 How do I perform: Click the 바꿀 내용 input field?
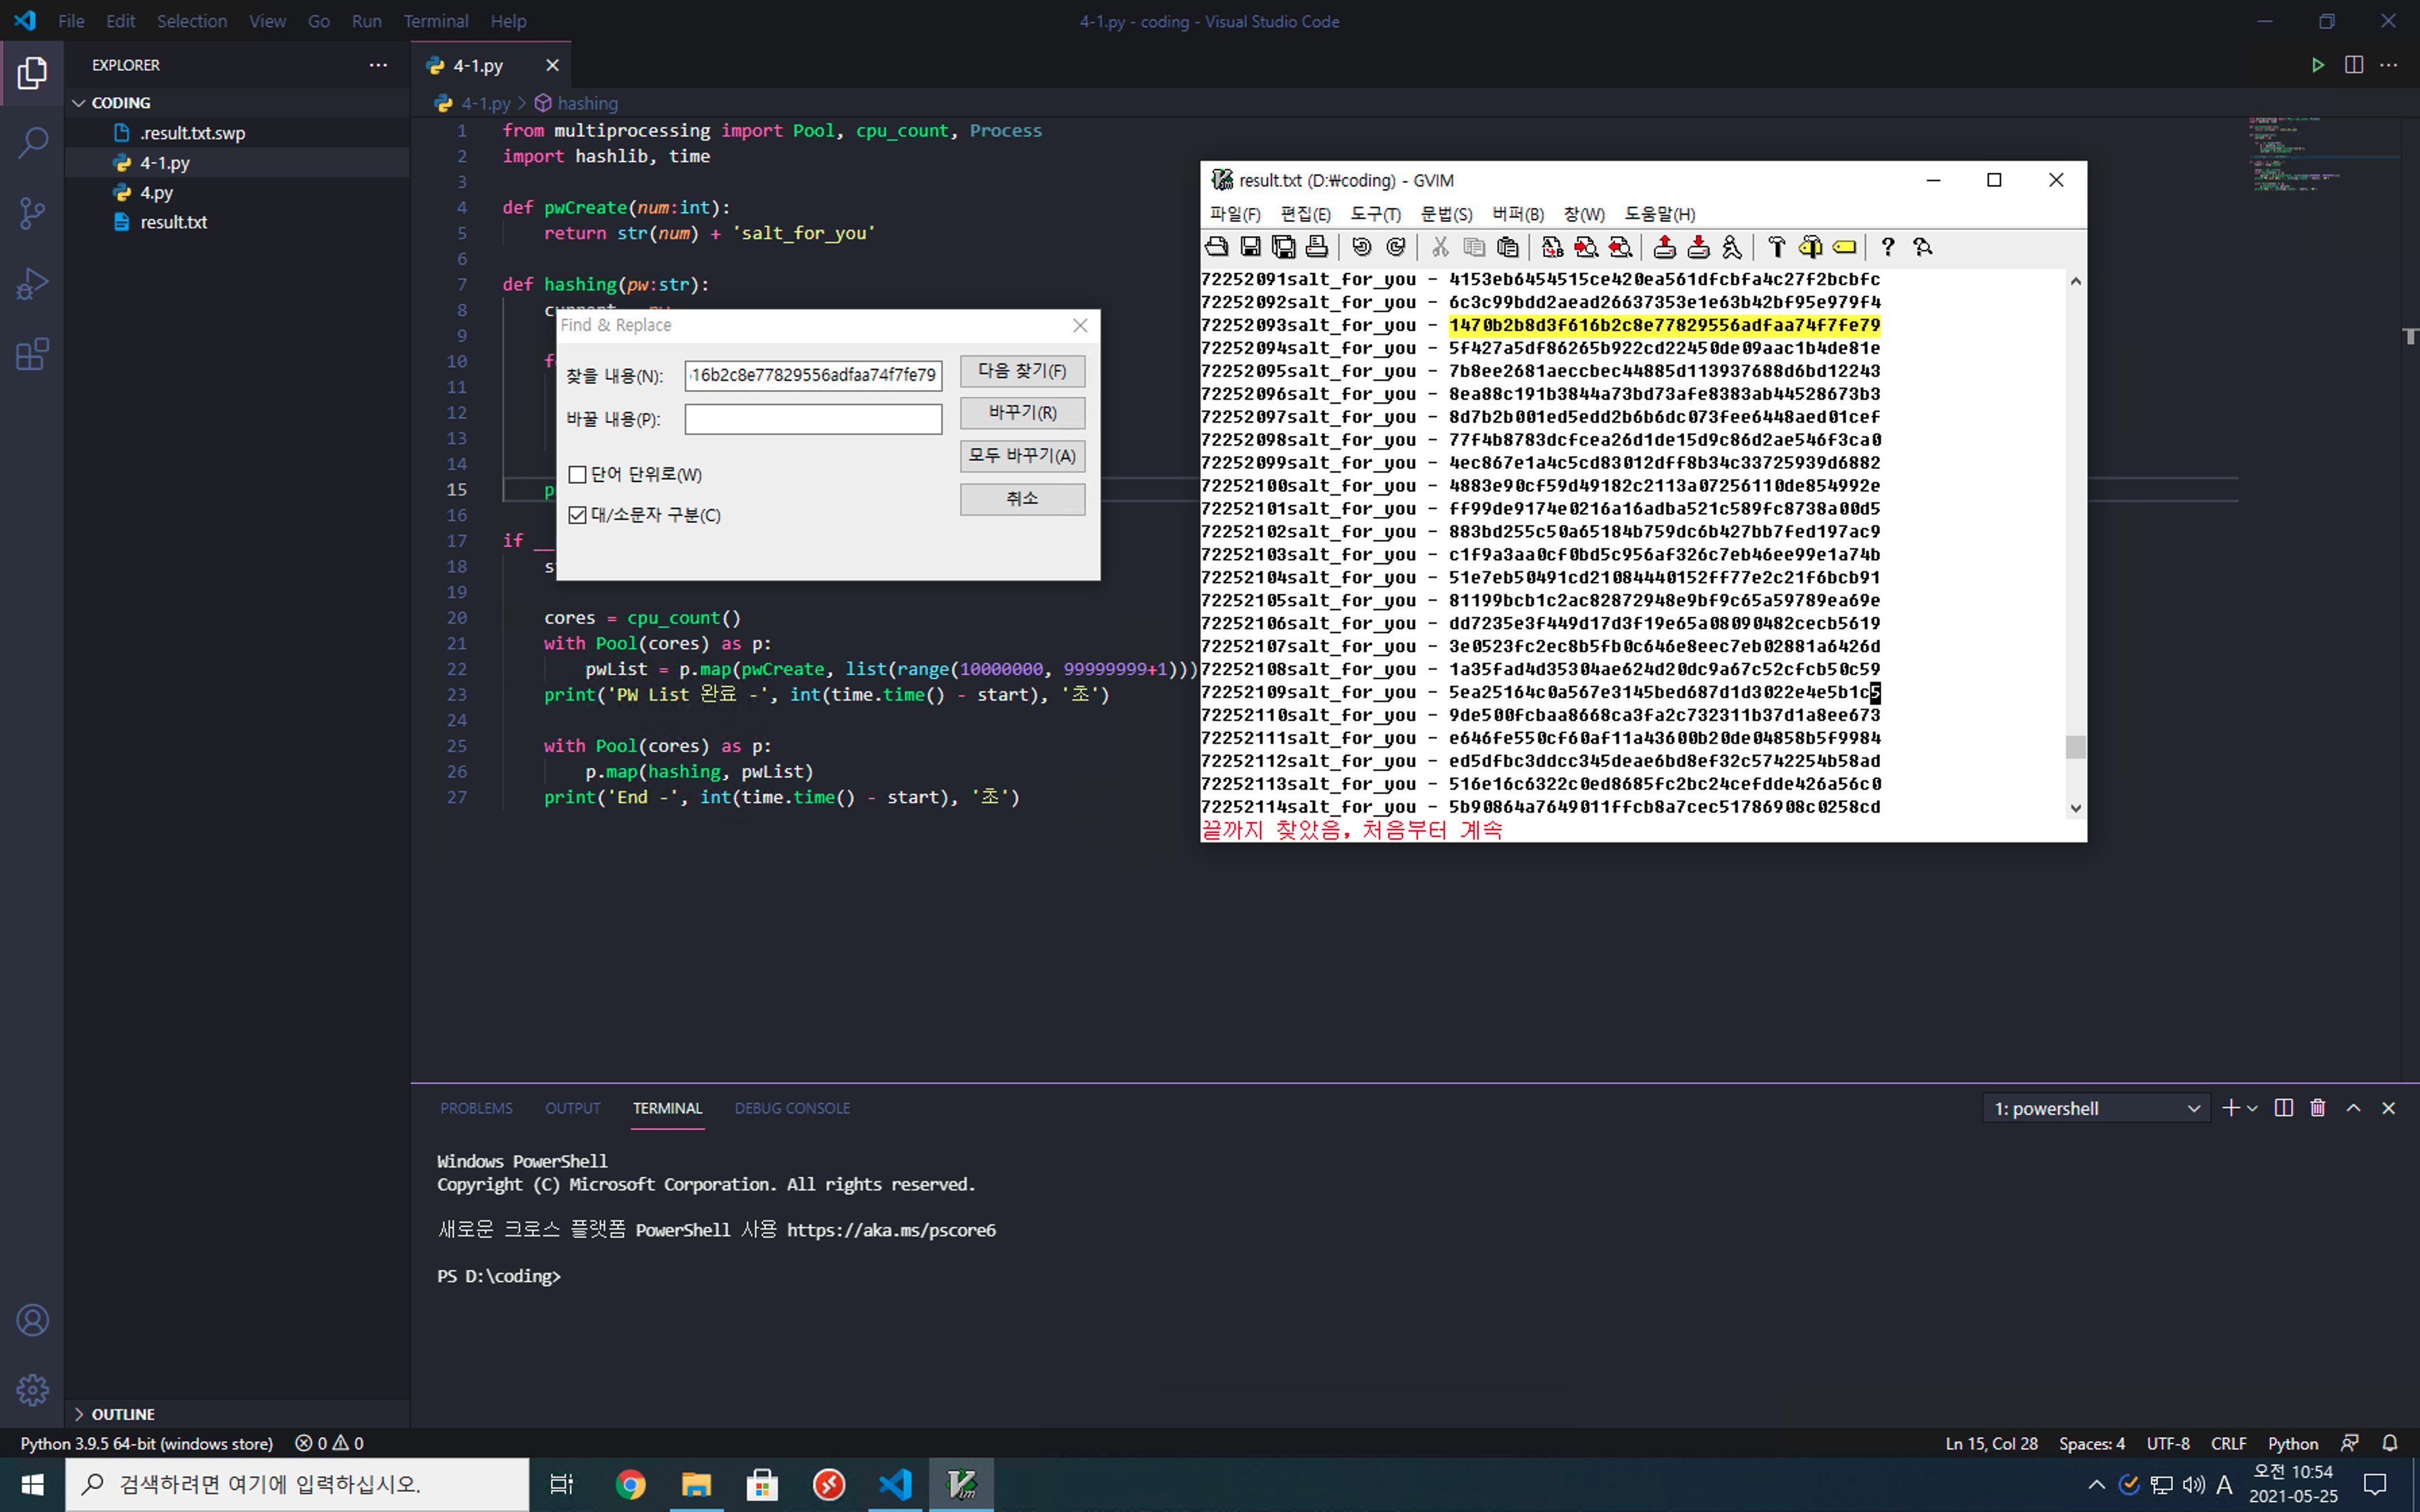click(813, 419)
